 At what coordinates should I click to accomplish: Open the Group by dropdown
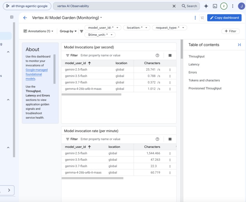click(68, 31)
